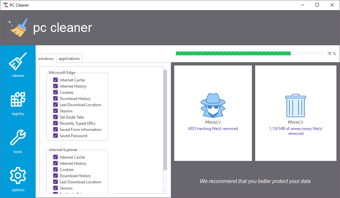Disable Download History for Internet Explorer
Screen dimensions: 340x198
(x=55, y=176)
